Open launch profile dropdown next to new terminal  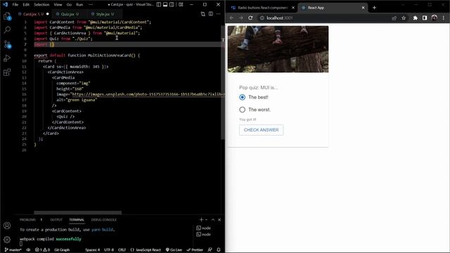(x=206, y=220)
